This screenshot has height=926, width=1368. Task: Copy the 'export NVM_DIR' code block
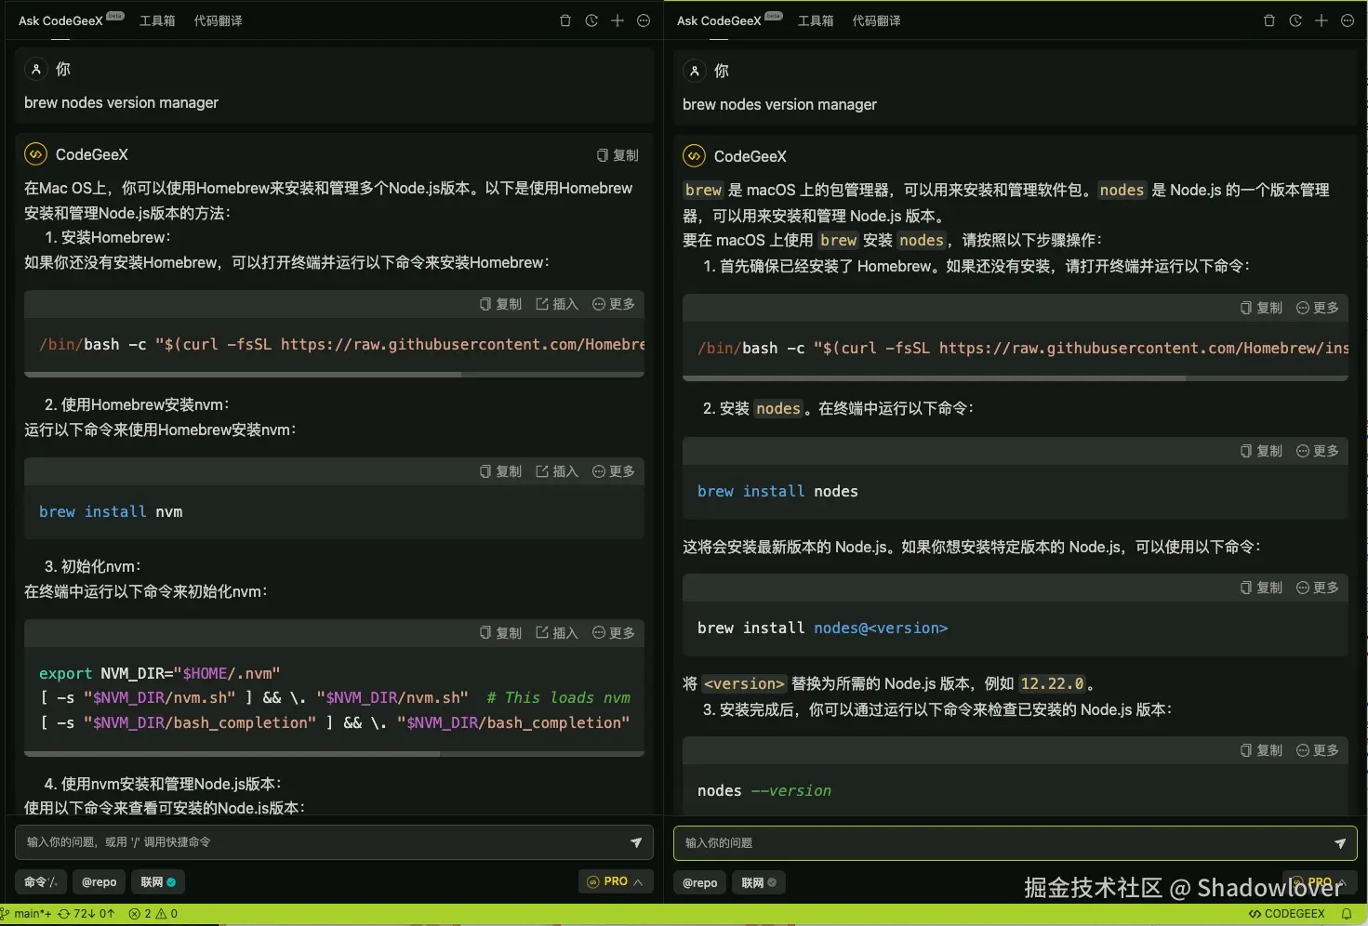pyautogui.click(x=500, y=633)
